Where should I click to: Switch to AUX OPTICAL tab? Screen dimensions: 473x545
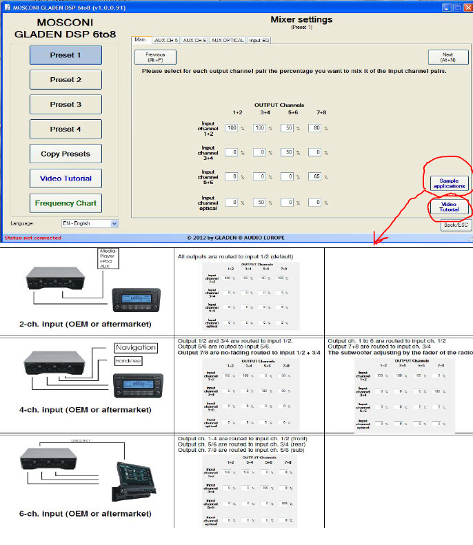[228, 41]
